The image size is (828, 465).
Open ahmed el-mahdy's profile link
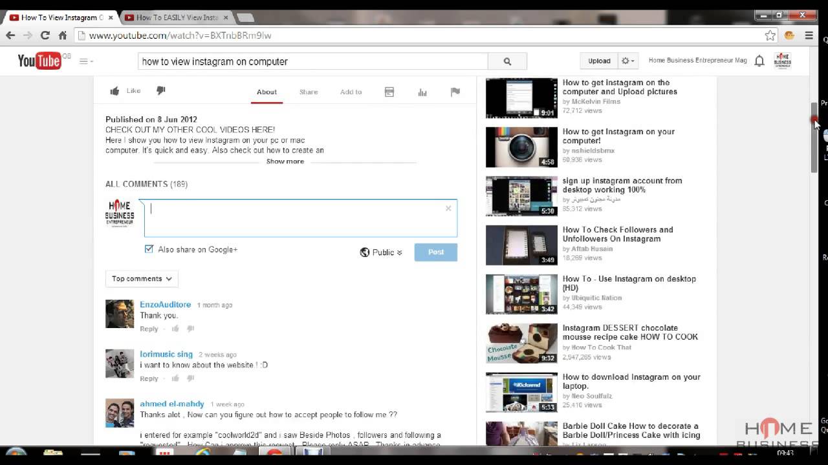172,404
